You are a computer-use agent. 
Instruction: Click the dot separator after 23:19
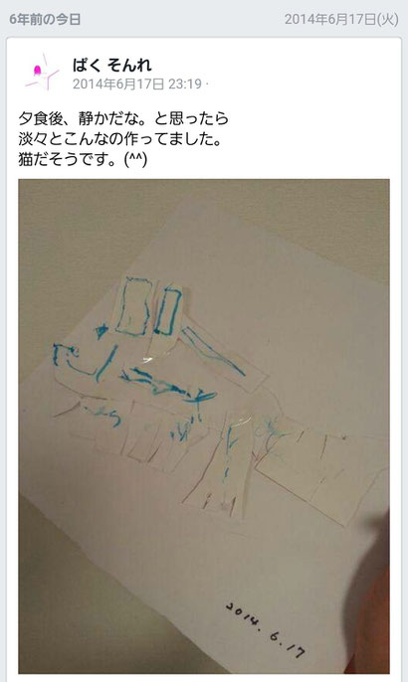[x=206, y=84]
